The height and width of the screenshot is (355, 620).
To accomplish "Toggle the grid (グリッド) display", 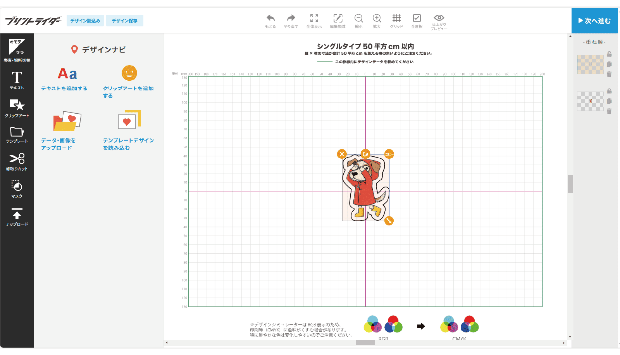I will [x=396, y=18].
